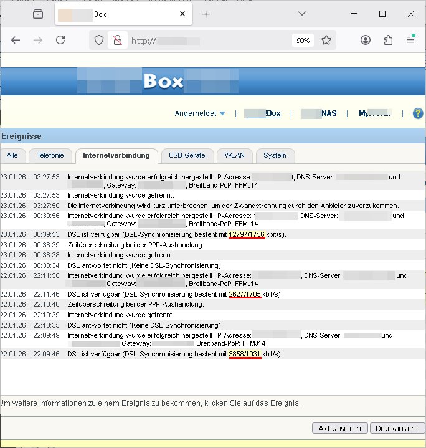Open the browser extensions puzzle icon
The height and width of the screenshot is (448, 426).
click(x=388, y=40)
